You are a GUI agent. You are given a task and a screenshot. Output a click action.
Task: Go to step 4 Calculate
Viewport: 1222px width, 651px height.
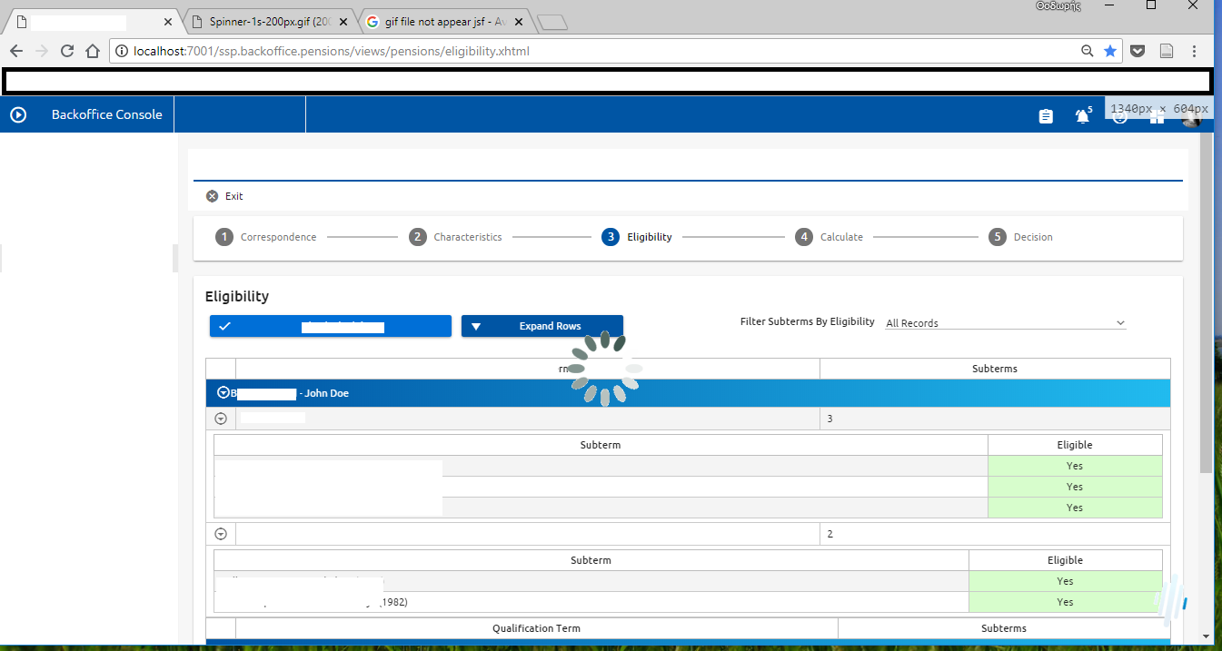pos(829,237)
